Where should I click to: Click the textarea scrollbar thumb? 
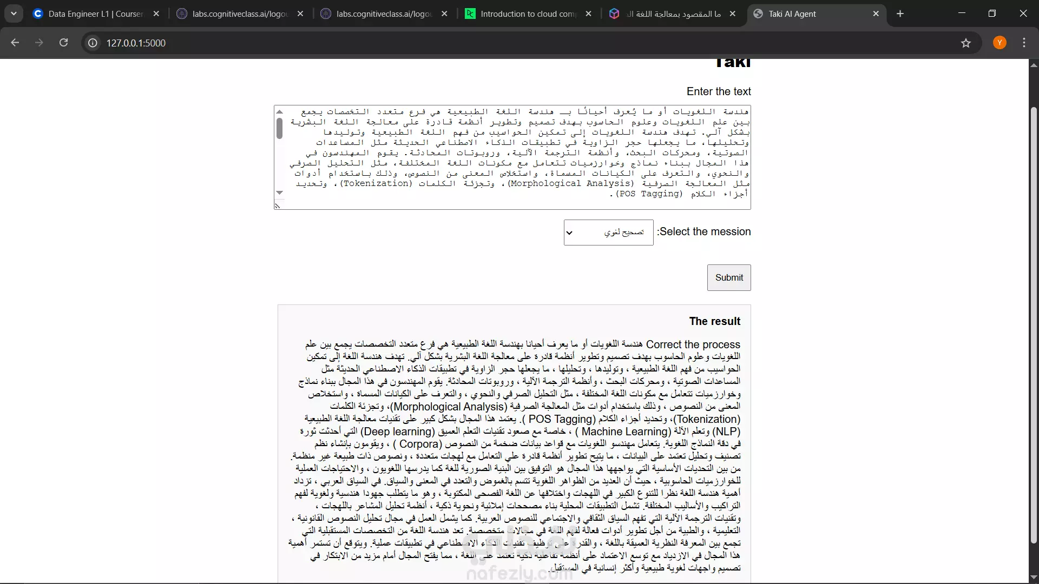click(279, 128)
